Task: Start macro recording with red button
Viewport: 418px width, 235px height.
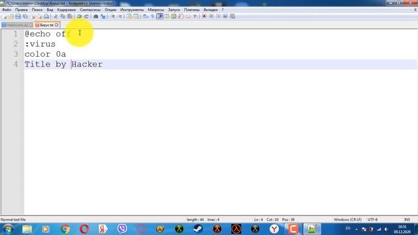Action: (x=204, y=16)
